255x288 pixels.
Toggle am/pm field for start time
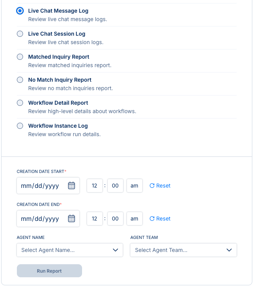pyautogui.click(x=134, y=186)
